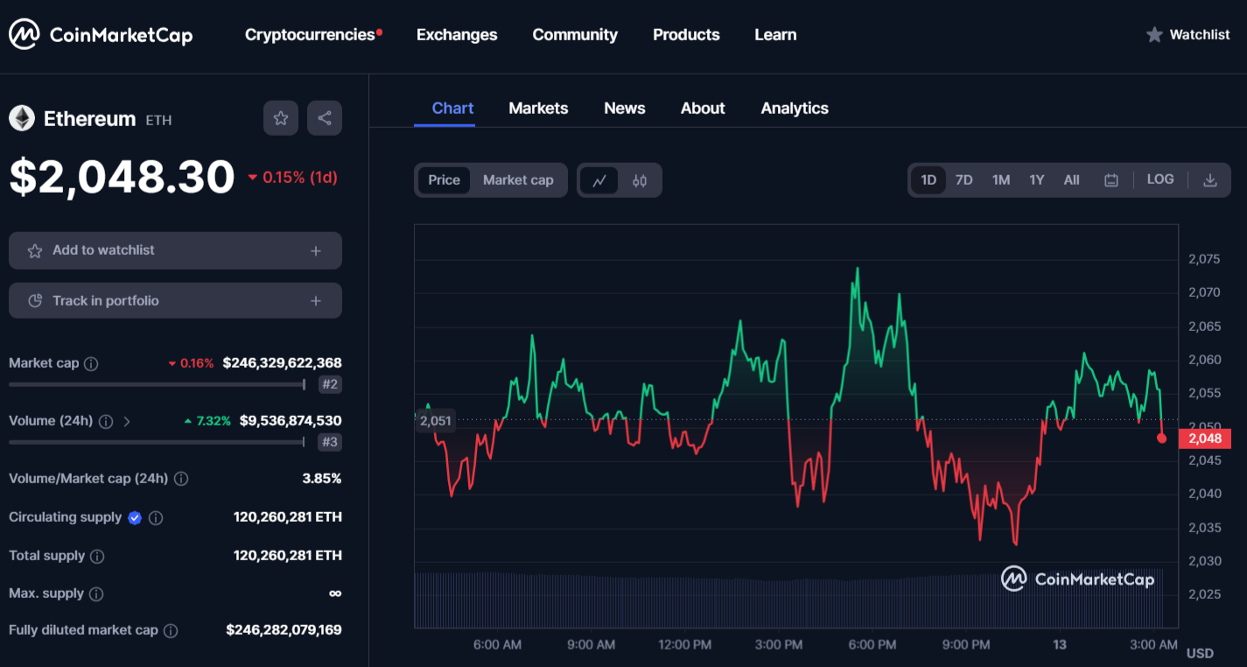Open Learn menu in header
This screenshot has width=1247, height=667.
click(775, 35)
